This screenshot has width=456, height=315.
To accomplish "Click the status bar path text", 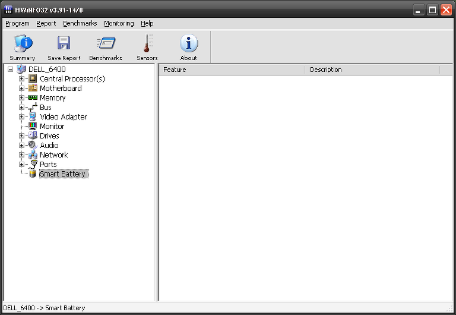I will 44,308.
